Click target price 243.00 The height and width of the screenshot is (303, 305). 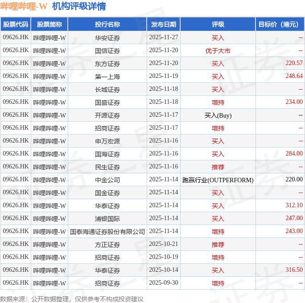(294, 231)
